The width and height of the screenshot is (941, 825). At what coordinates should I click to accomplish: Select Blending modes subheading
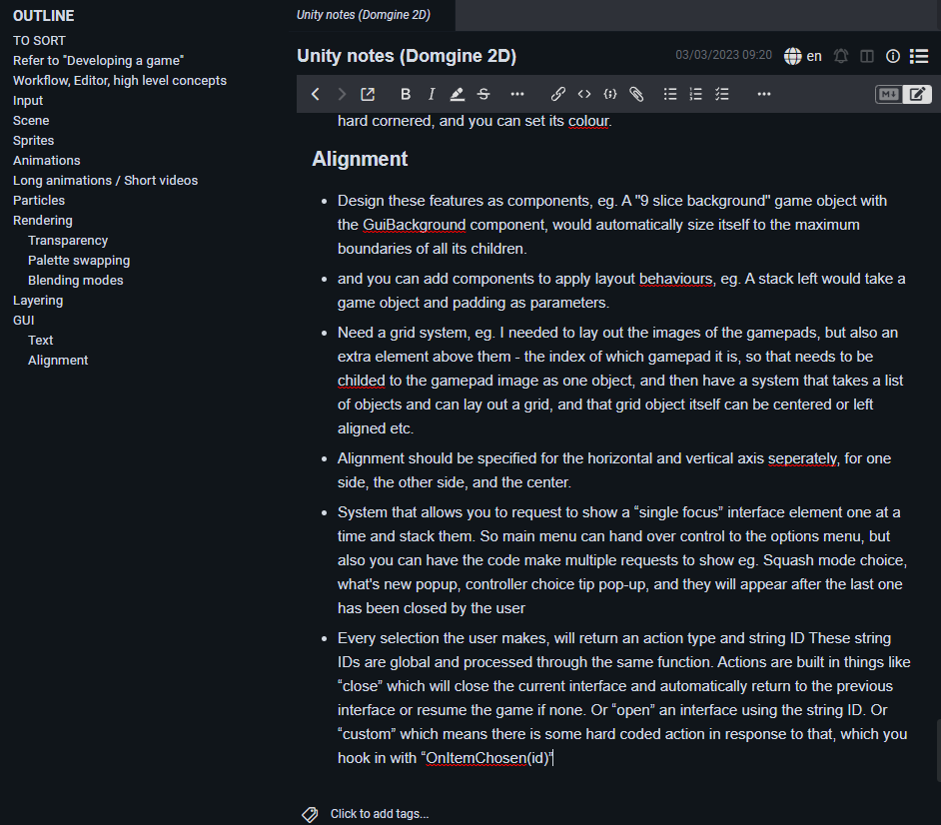point(75,281)
